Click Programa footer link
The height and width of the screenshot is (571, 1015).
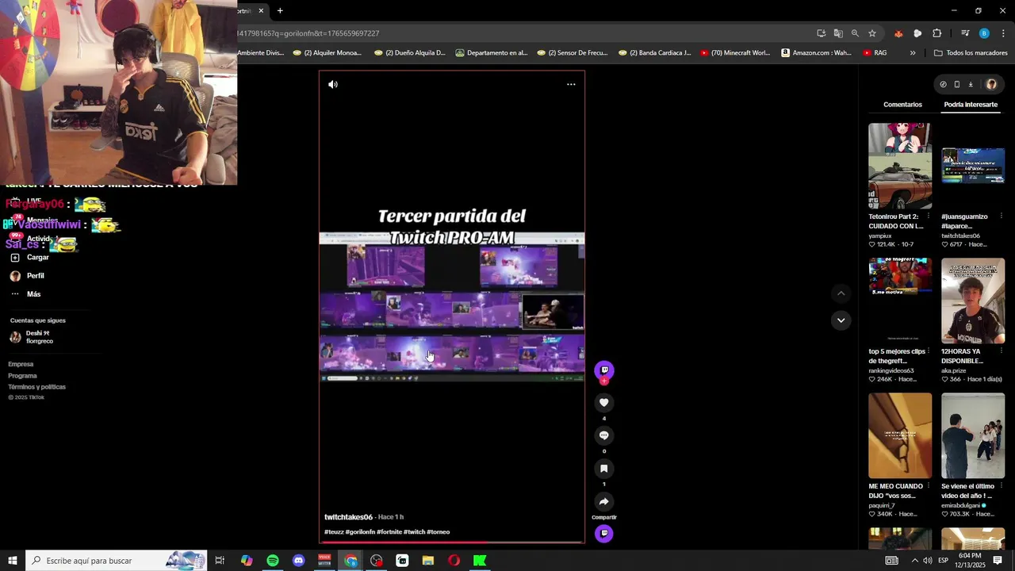22,376
